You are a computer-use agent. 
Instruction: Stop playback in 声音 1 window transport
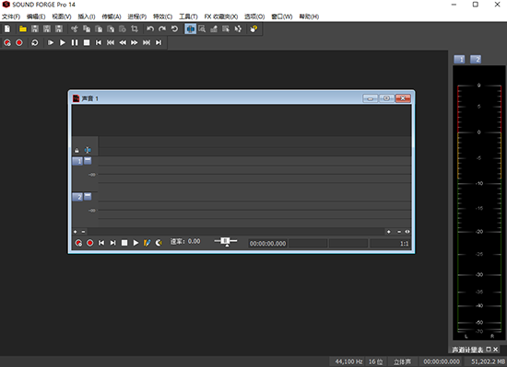tap(124, 243)
